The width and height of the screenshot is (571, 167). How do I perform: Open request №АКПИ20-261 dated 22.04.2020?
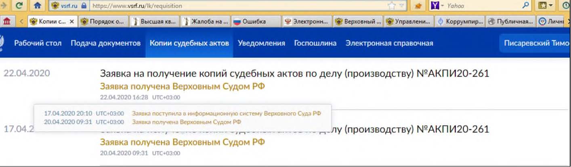[294, 73]
